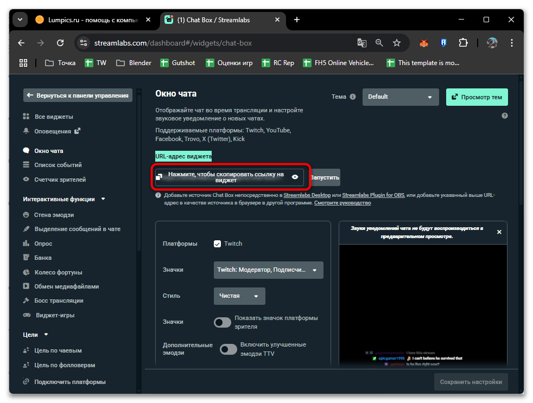Click the eye icon in widget URL field
The width and height of the screenshot is (533, 403).
(x=295, y=177)
